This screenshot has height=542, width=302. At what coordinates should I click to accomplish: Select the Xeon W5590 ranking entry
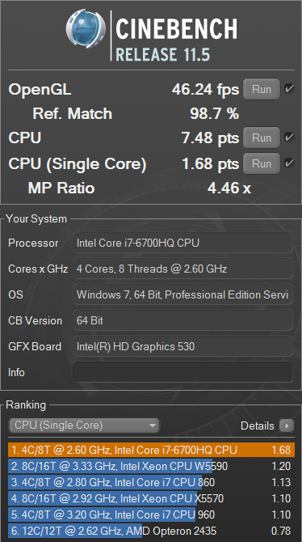pos(151,466)
